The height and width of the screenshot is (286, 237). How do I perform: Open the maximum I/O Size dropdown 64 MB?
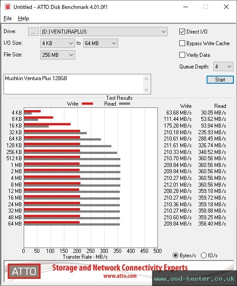point(101,43)
